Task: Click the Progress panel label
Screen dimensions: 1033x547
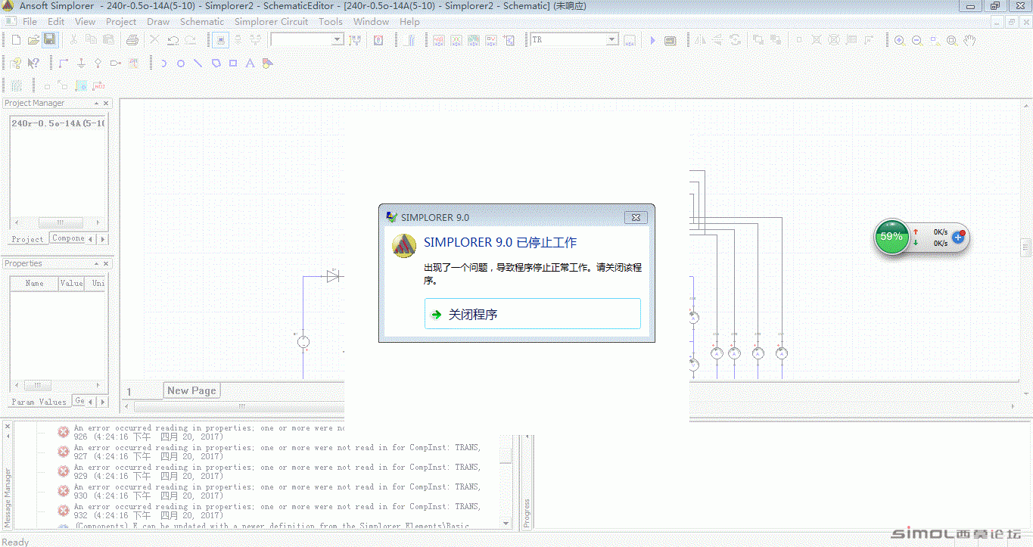Action: (x=527, y=513)
